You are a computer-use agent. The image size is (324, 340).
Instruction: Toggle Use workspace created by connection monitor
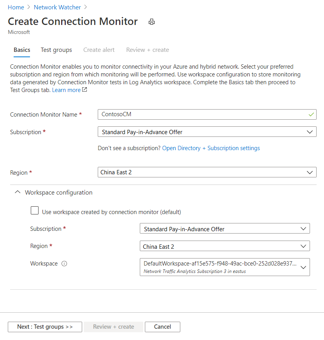35,211
